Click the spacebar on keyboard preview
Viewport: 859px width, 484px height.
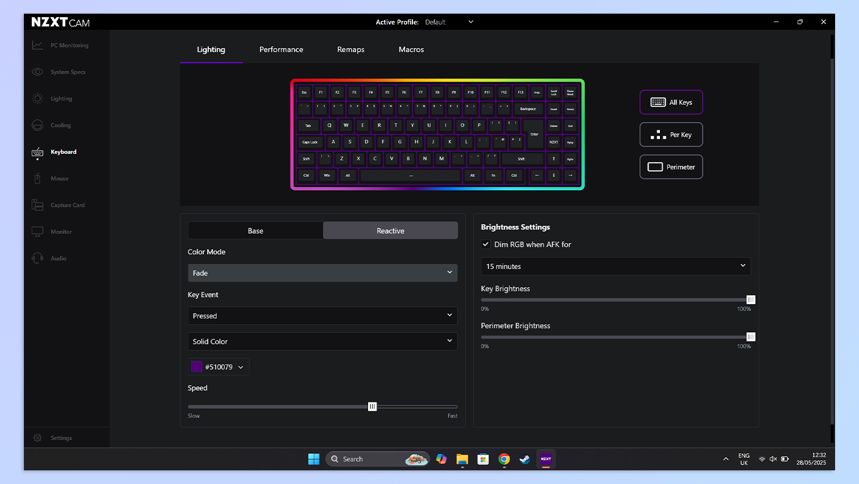tap(410, 175)
